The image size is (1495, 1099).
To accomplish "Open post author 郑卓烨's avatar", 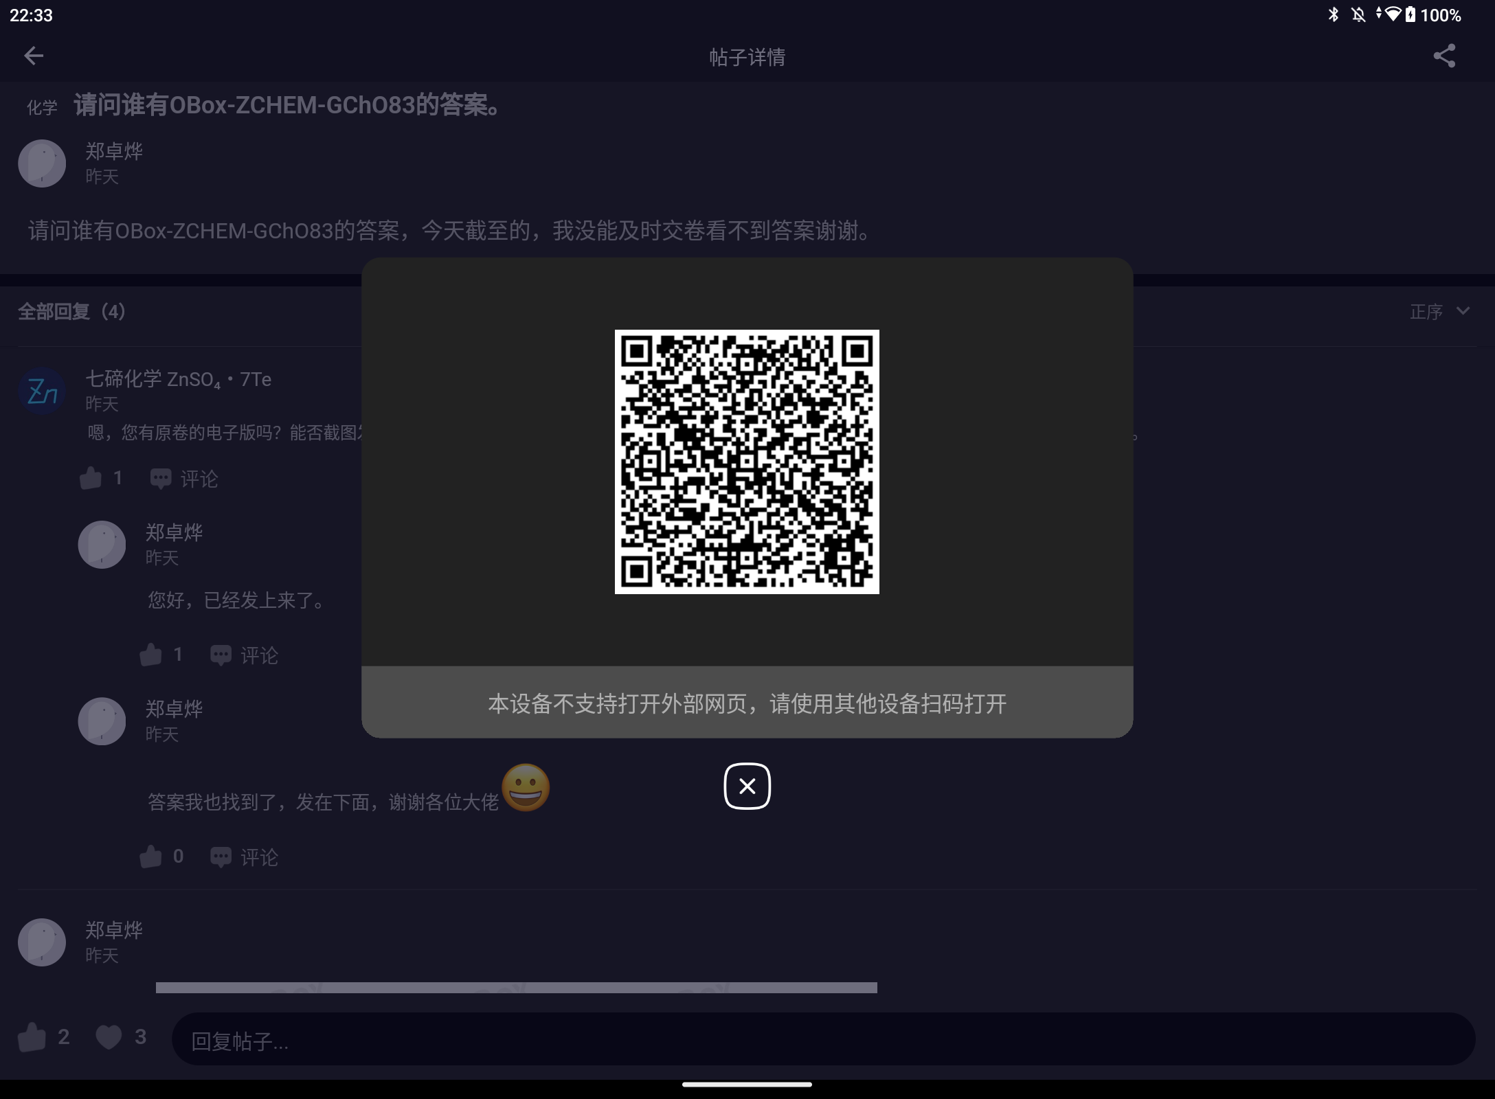I will [x=42, y=163].
